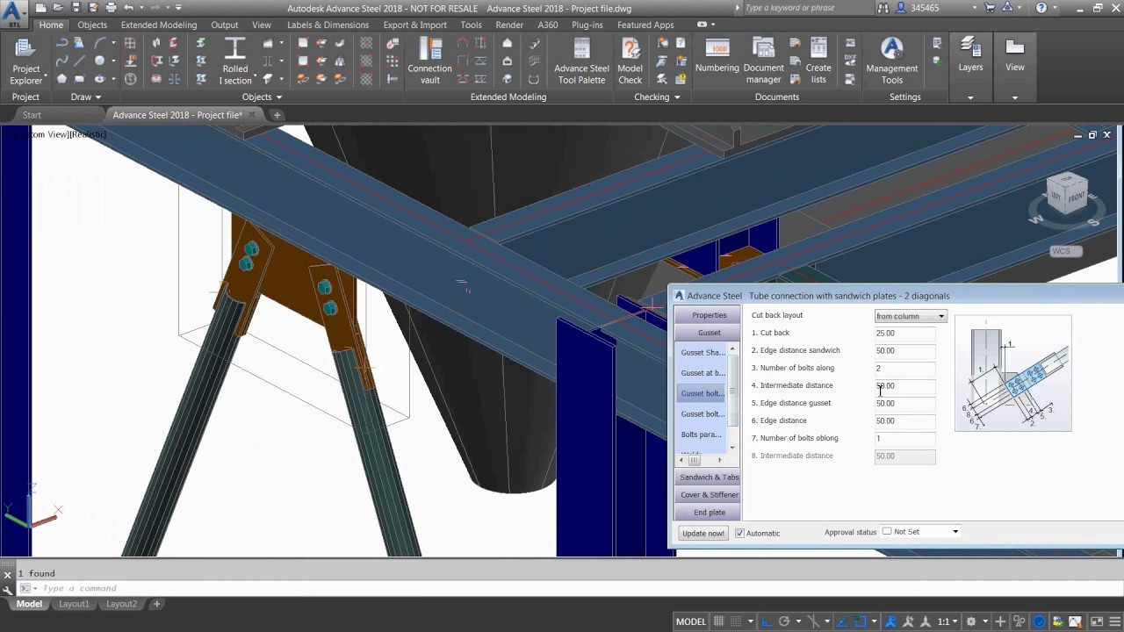Expand the Objects panel
This screenshot has width=1124, height=632.
pos(262,97)
